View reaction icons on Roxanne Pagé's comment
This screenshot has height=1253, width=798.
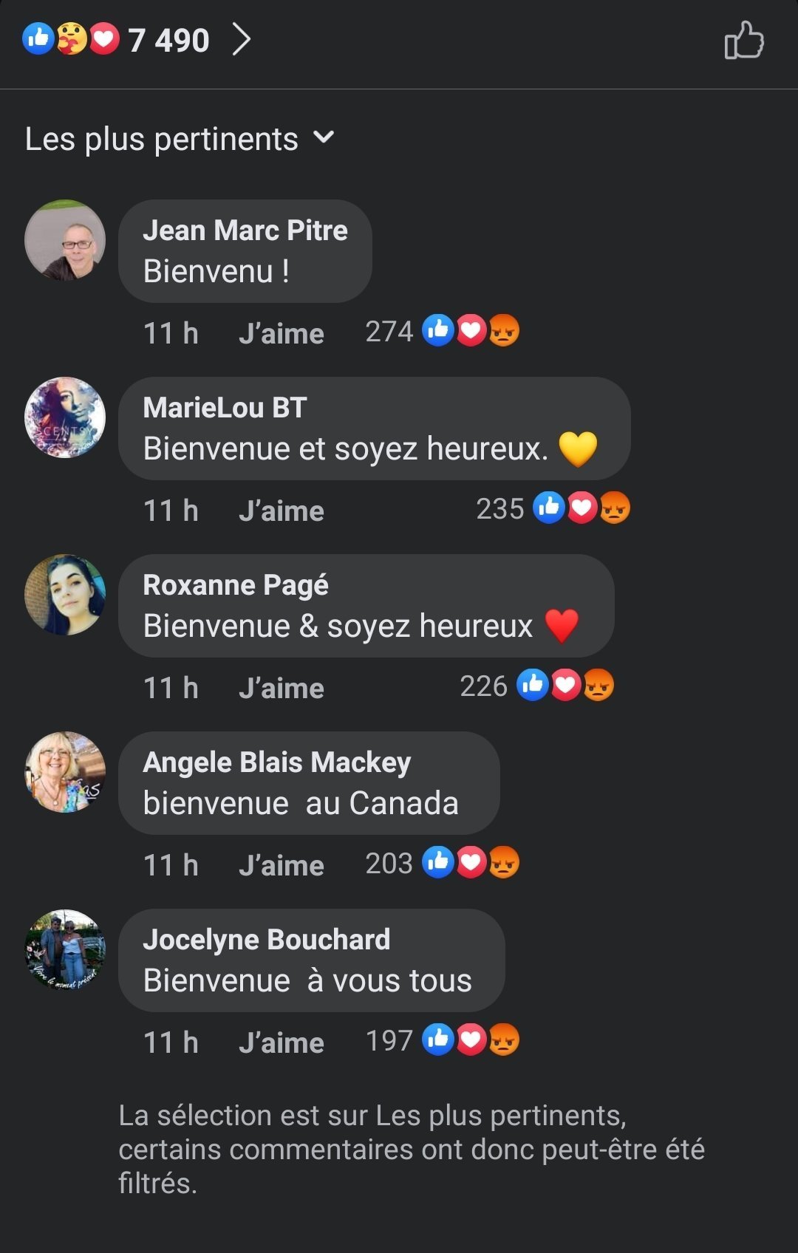(565, 686)
